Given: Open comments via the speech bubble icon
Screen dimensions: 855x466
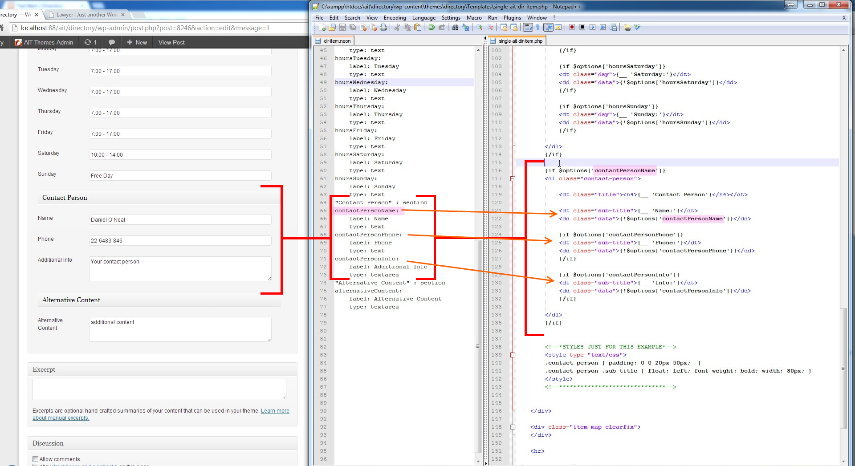Looking at the screenshot, I should [x=111, y=42].
